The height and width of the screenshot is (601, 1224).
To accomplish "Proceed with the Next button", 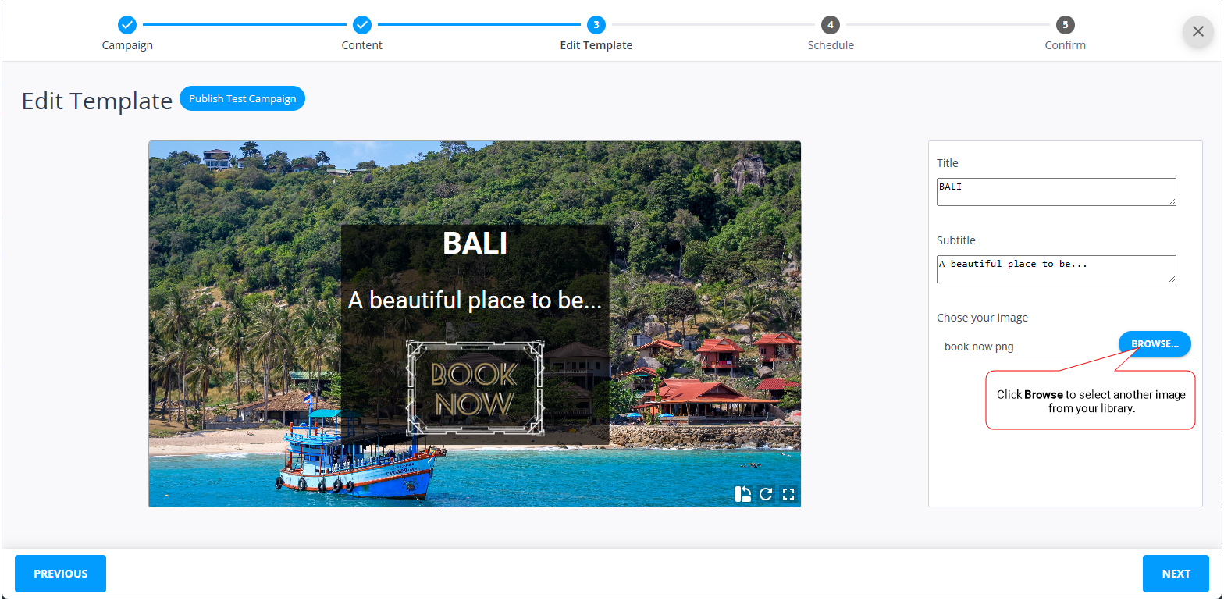I will click(x=1176, y=574).
